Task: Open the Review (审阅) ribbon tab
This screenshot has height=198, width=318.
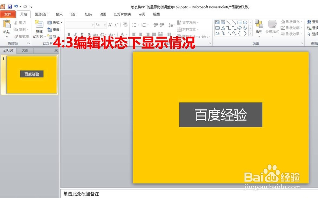Action: point(142,14)
